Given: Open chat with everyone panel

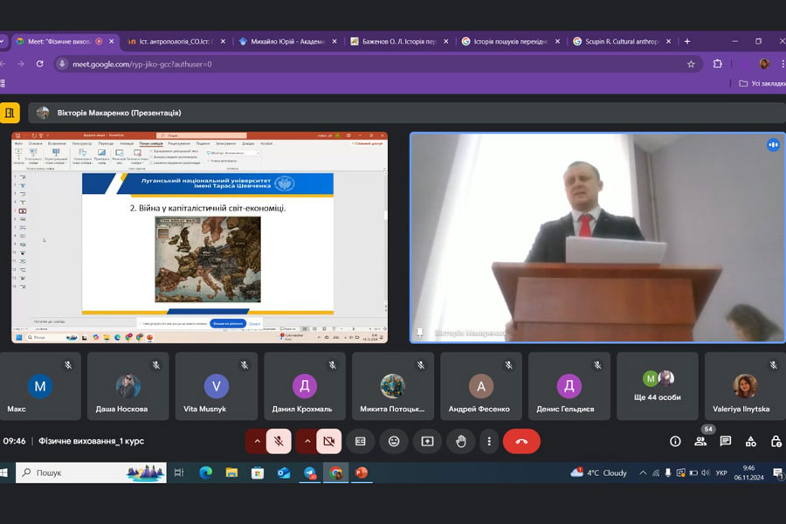Looking at the screenshot, I should [x=726, y=441].
